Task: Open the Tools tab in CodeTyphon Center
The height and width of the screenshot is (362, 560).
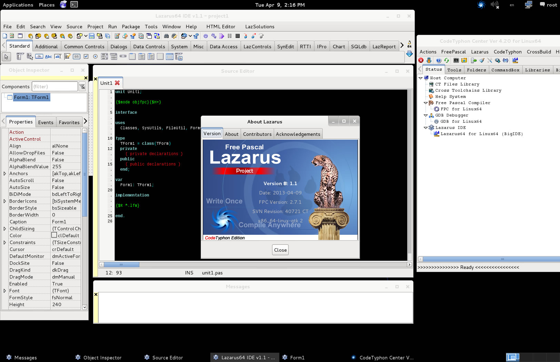Action: [454, 70]
